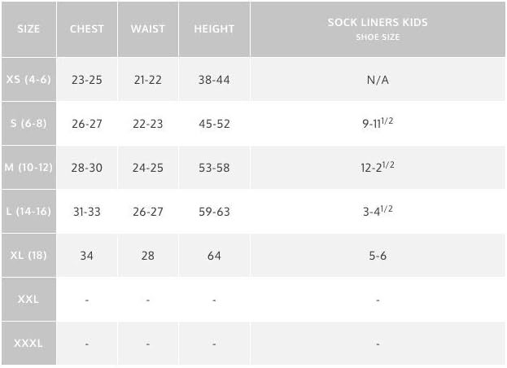
Task: Click height value 59-63
Action: click(x=214, y=212)
